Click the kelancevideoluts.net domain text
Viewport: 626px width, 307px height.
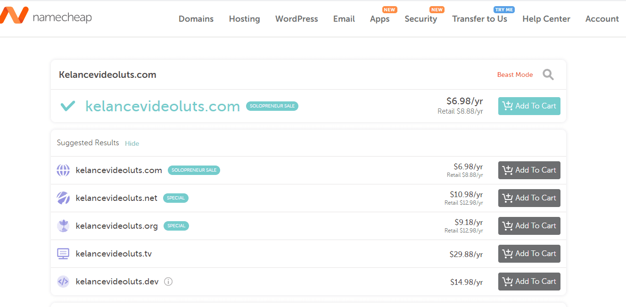[116, 198]
